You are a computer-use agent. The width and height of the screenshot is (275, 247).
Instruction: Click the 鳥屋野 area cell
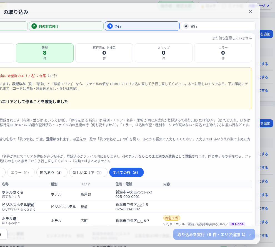click(x=86, y=194)
